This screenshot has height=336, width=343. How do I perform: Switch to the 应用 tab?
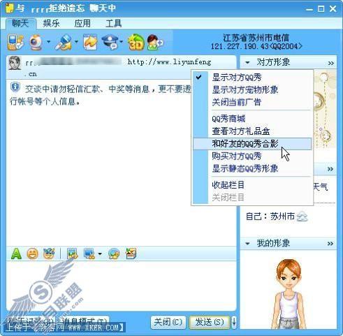pyautogui.click(x=82, y=24)
